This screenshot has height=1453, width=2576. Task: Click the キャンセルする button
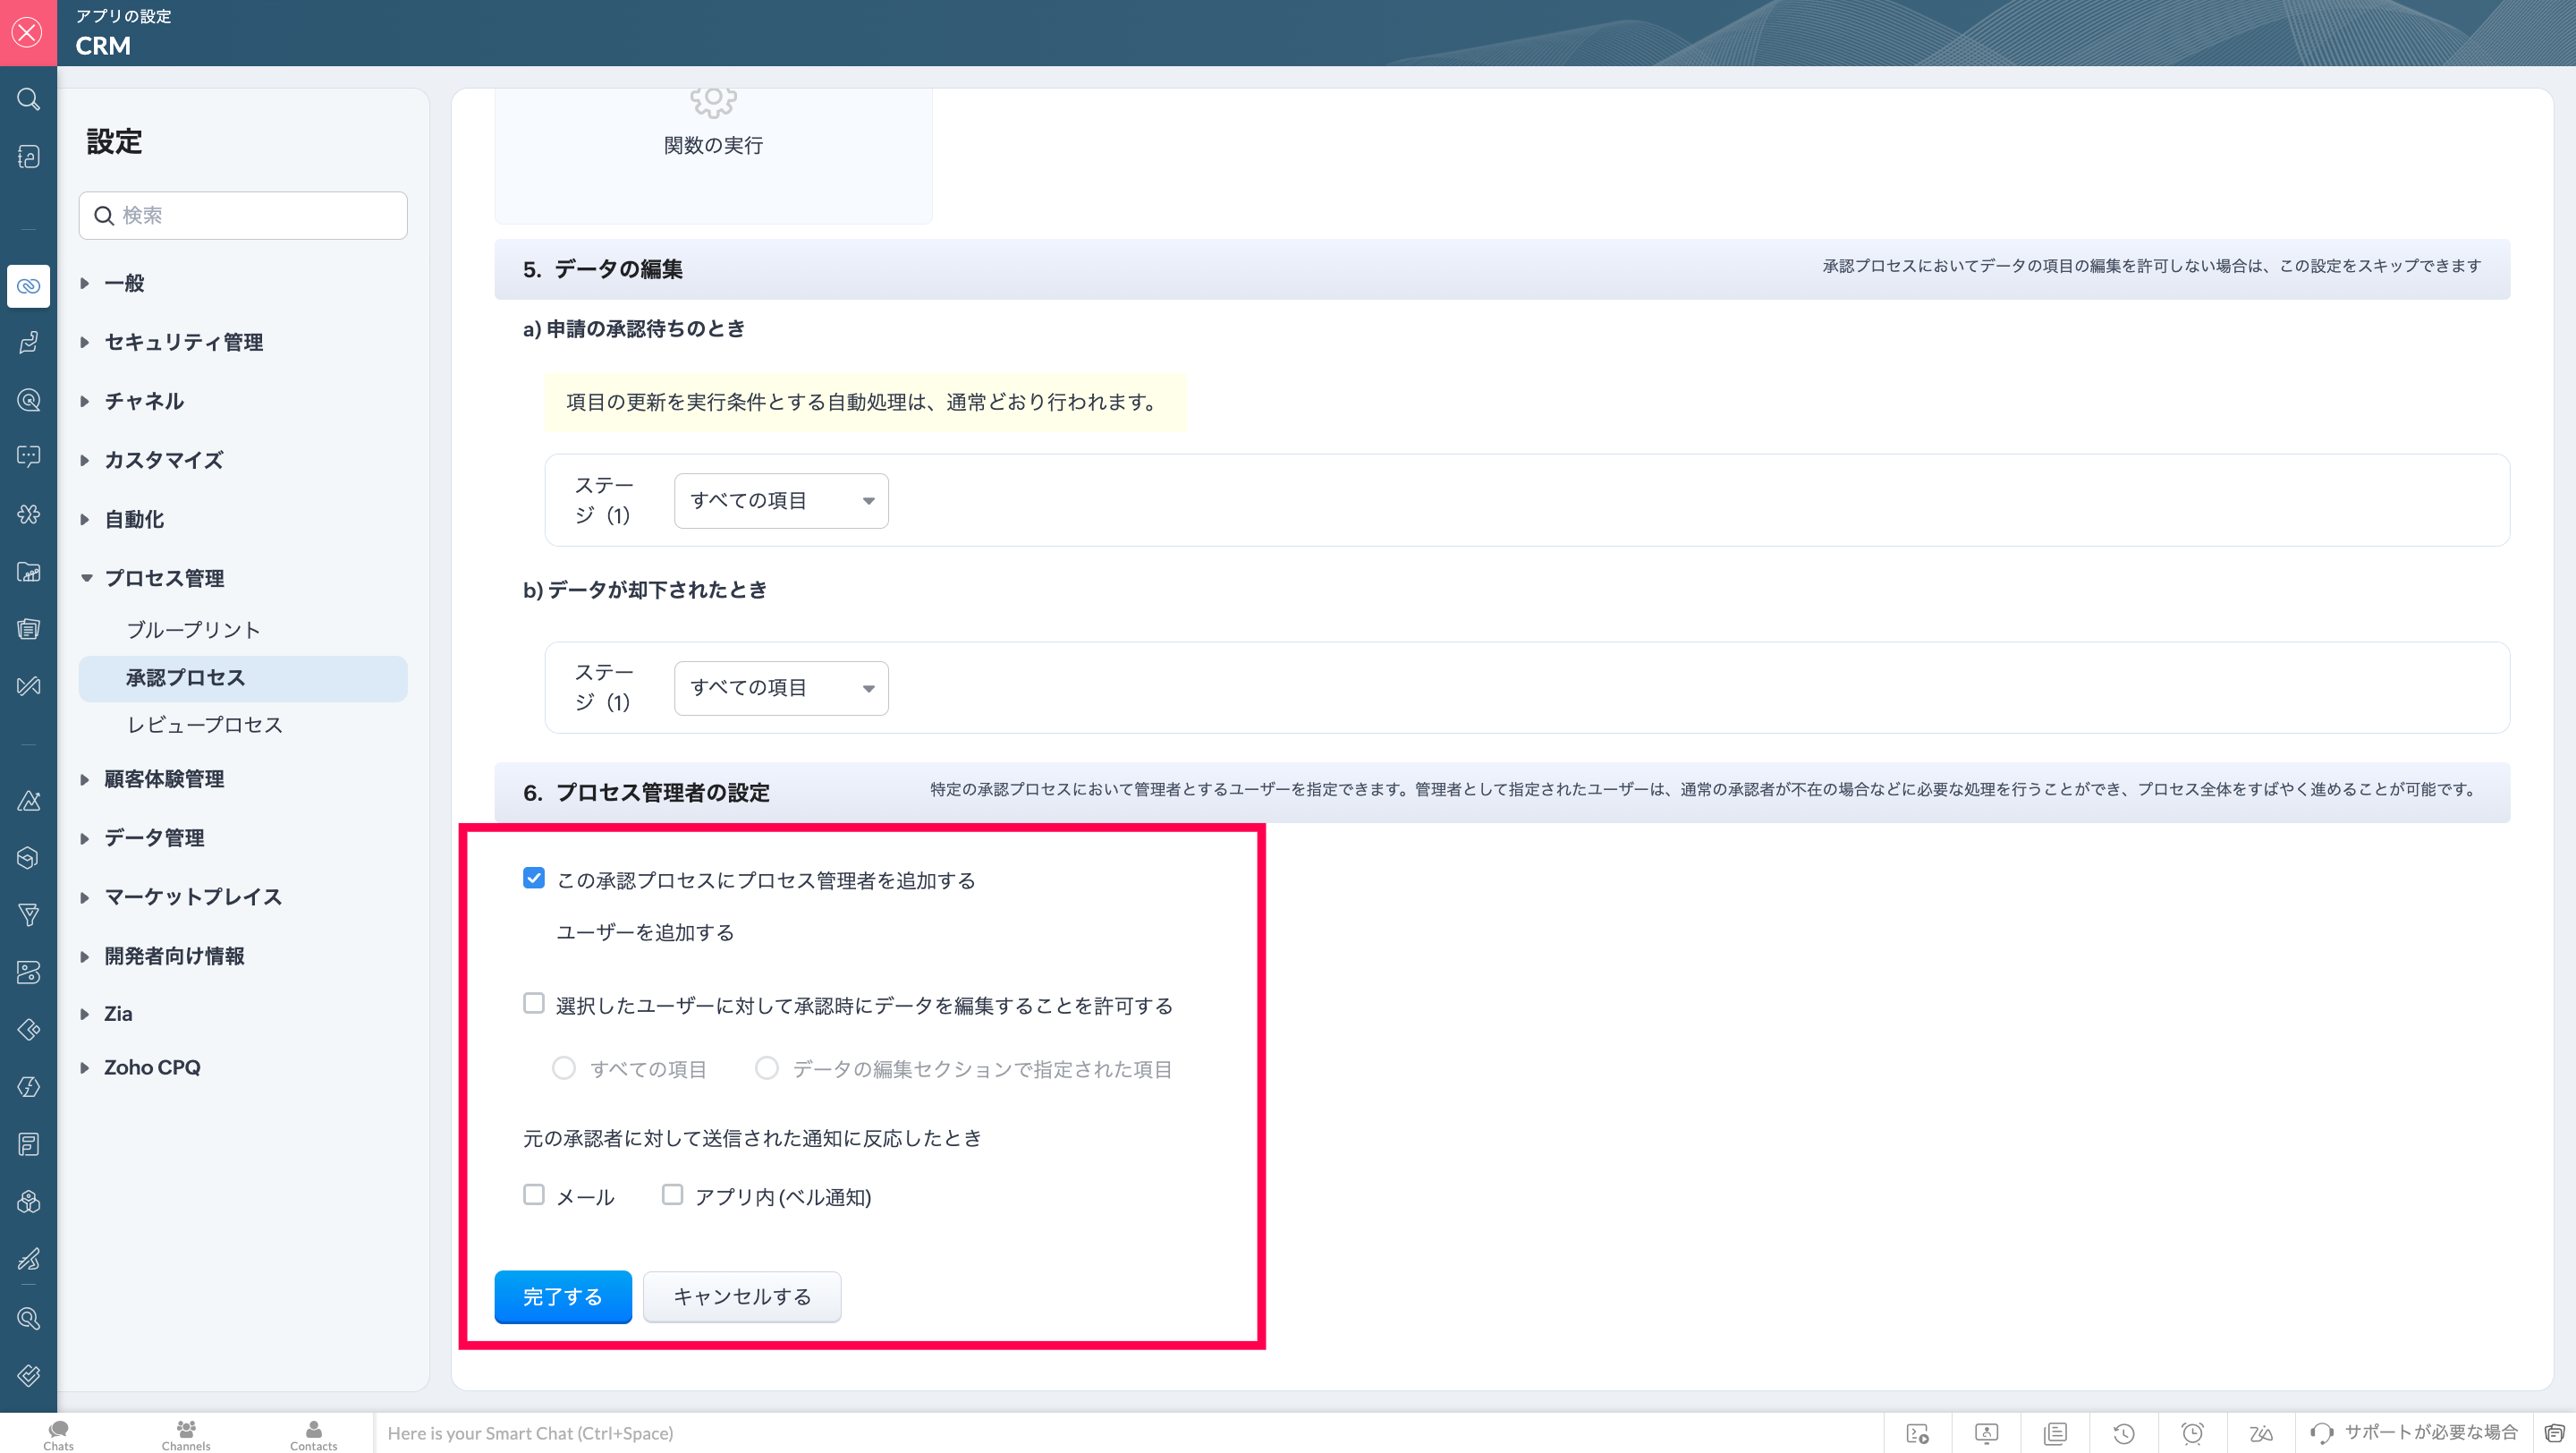(x=741, y=1296)
